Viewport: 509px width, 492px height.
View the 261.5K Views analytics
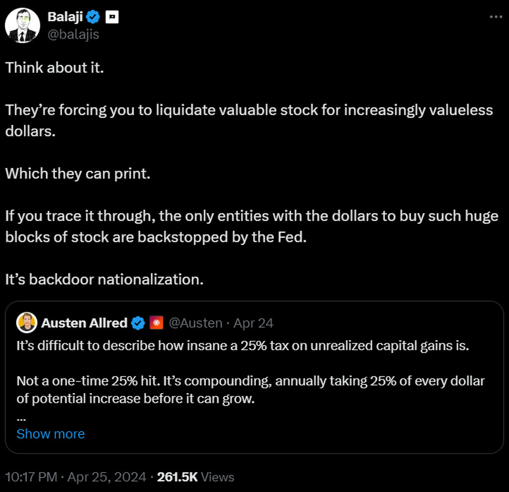coord(195,477)
